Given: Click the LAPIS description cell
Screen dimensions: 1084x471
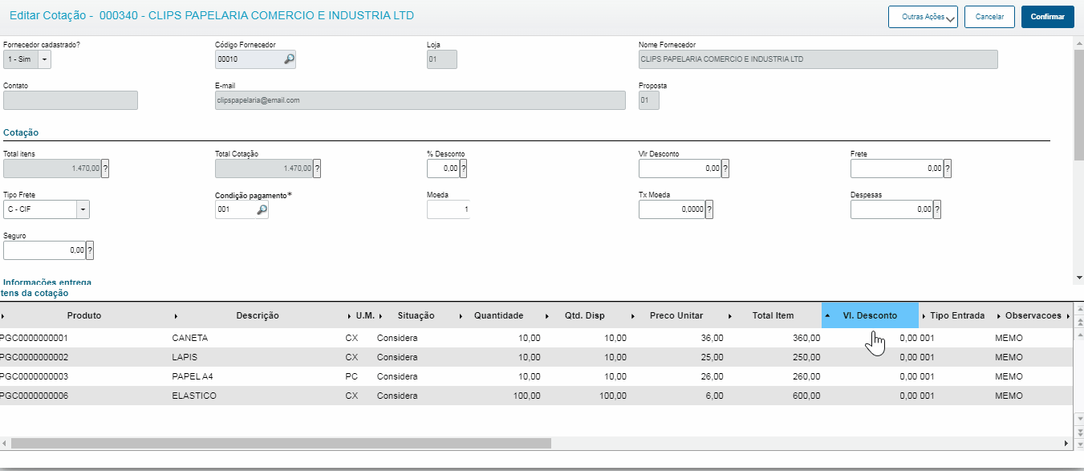Looking at the screenshot, I should point(258,357).
